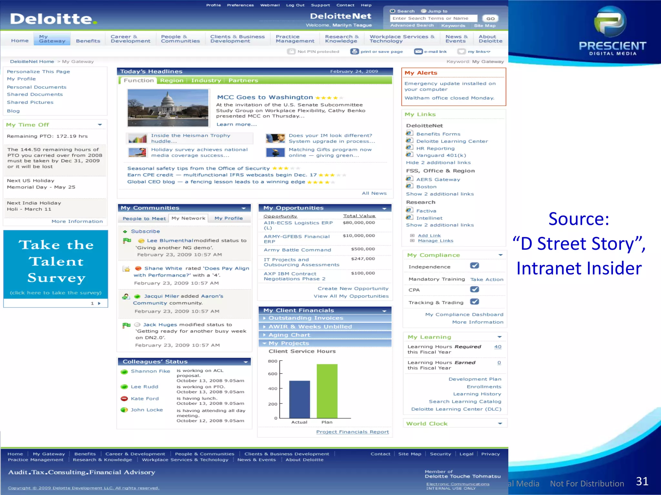Click the green Plan bar in chart
This screenshot has width=661, height=495.
click(x=327, y=391)
